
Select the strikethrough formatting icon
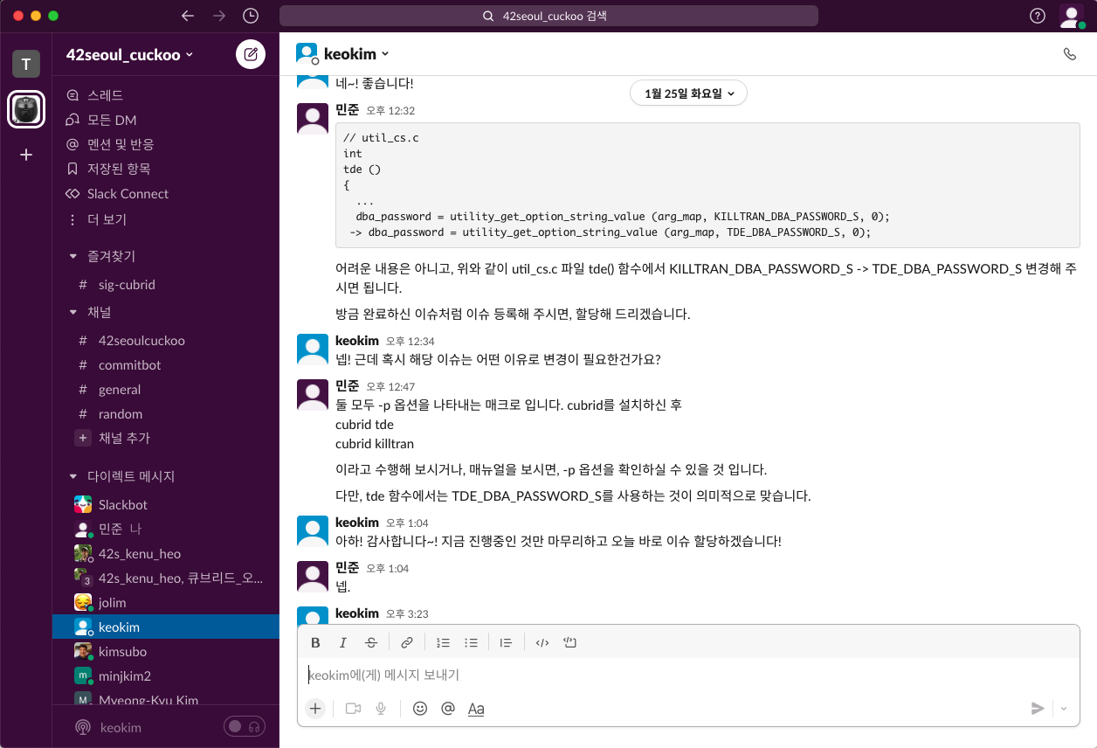click(x=371, y=642)
